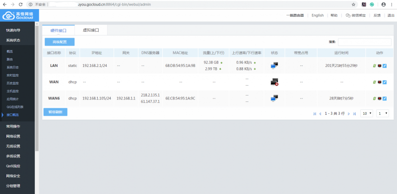Expand the 网络设置 sidebar section
Image resolution: width=397 pixels, height=194 pixels.
point(13,137)
